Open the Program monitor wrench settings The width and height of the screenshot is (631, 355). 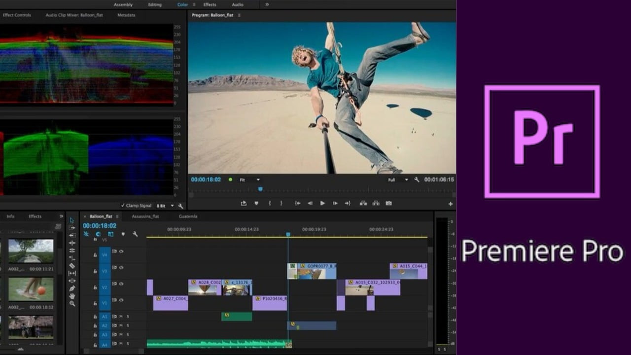pyautogui.click(x=417, y=180)
